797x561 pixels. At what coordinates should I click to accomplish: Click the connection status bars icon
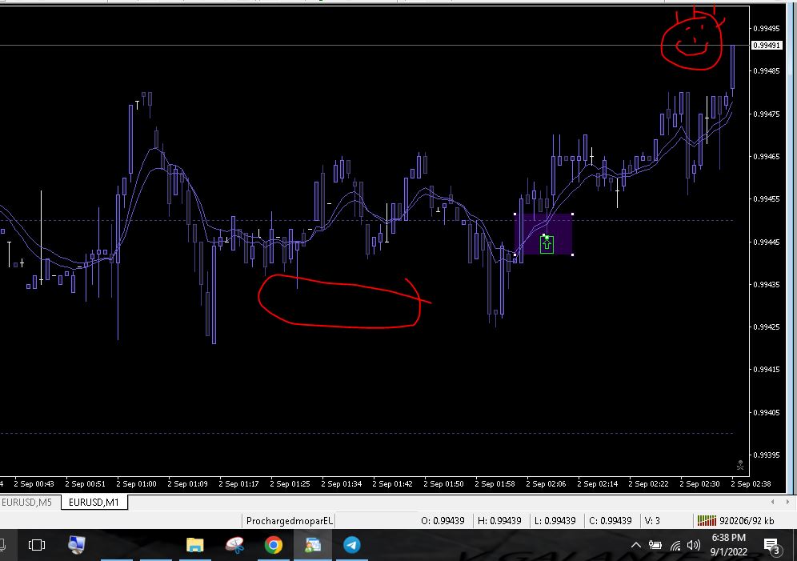click(707, 520)
